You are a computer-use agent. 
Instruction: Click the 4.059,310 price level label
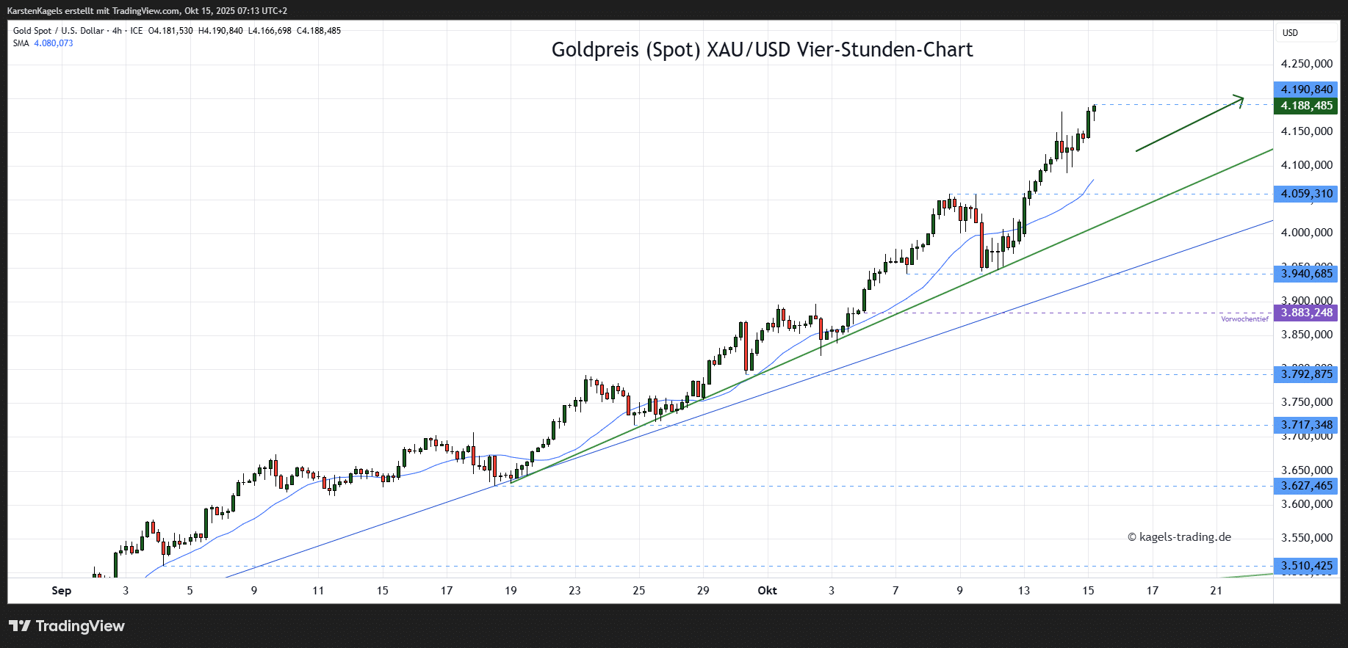(1306, 194)
